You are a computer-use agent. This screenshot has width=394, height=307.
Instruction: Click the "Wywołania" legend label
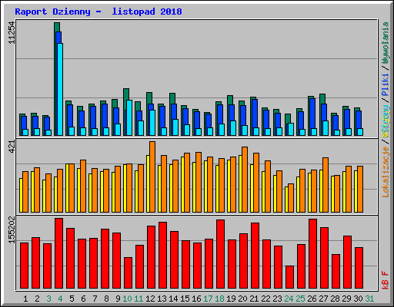pyautogui.click(x=386, y=43)
